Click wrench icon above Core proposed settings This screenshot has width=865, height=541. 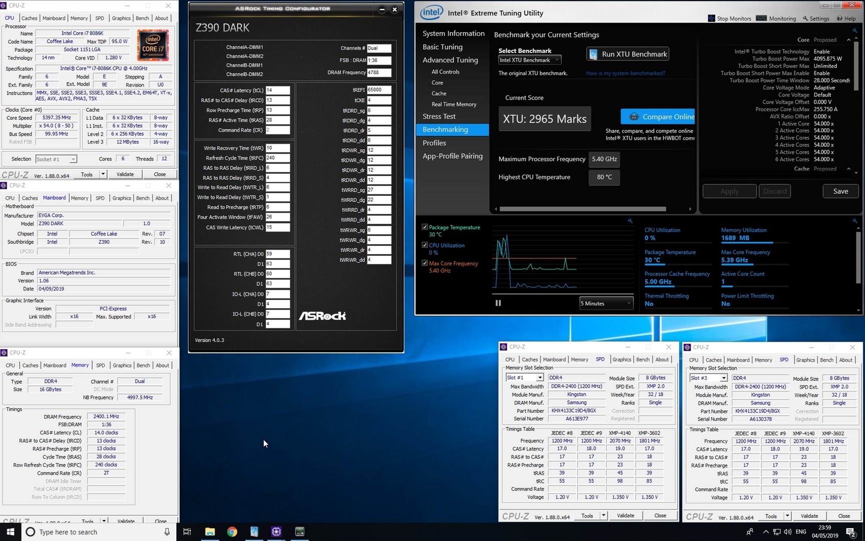click(854, 31)
